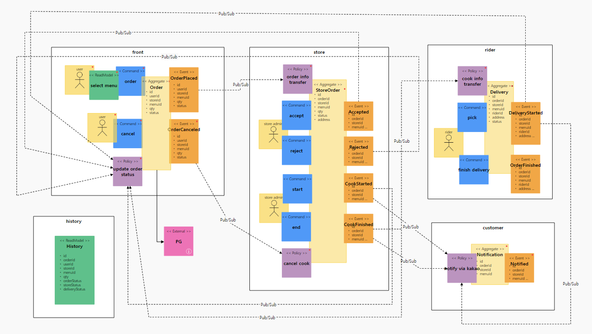
Task: Select the pick command sticker
Action: pyautogui.click(x=472, y=117)
